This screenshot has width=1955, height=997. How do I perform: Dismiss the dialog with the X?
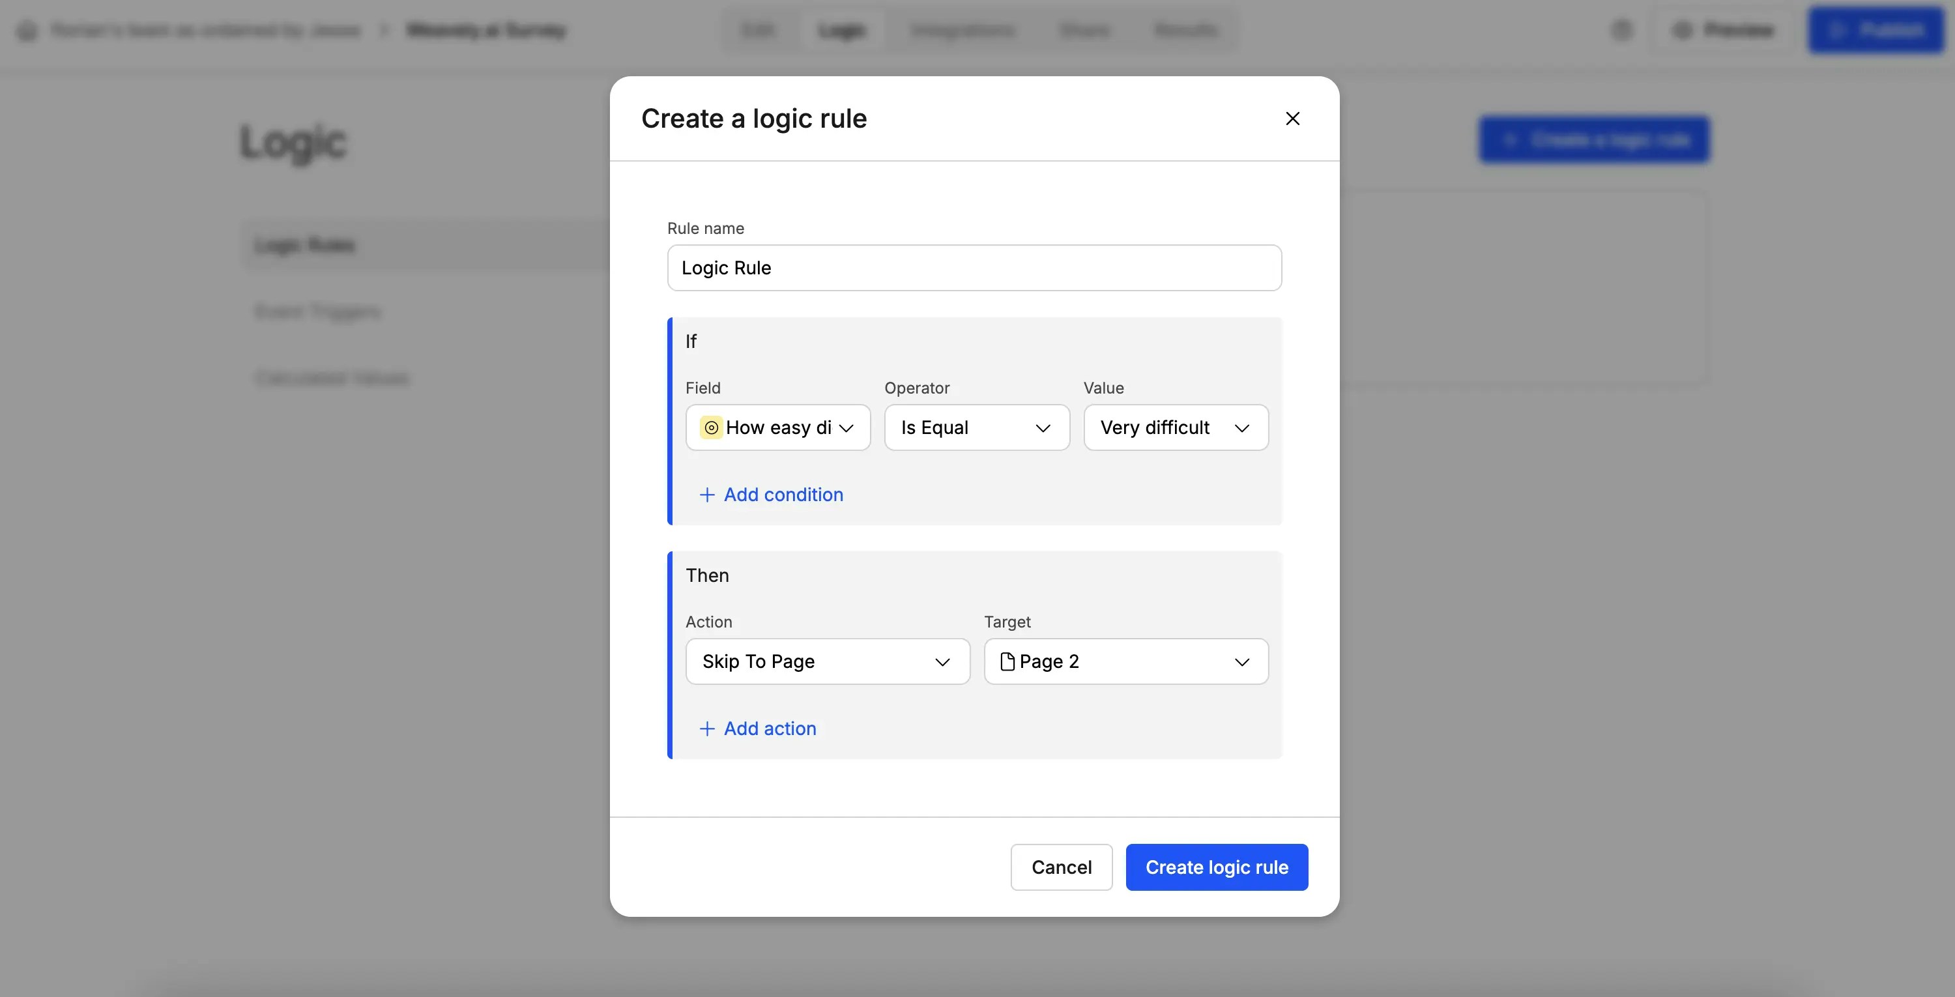[1292, 119]
